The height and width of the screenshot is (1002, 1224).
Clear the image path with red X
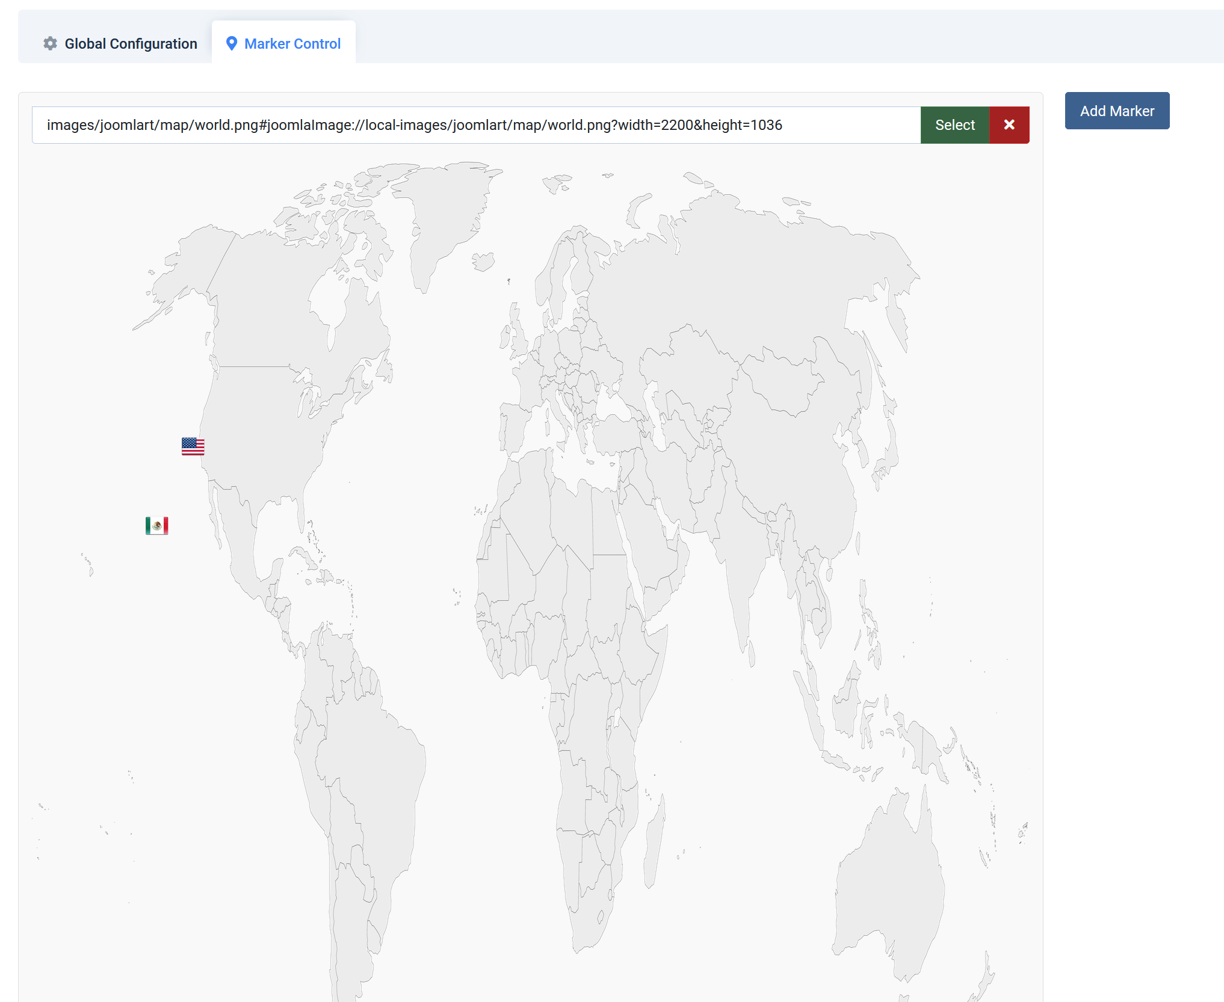[x=1009, y=125]
